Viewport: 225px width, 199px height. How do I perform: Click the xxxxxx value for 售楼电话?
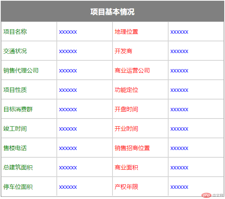click(x=68, y=148)
